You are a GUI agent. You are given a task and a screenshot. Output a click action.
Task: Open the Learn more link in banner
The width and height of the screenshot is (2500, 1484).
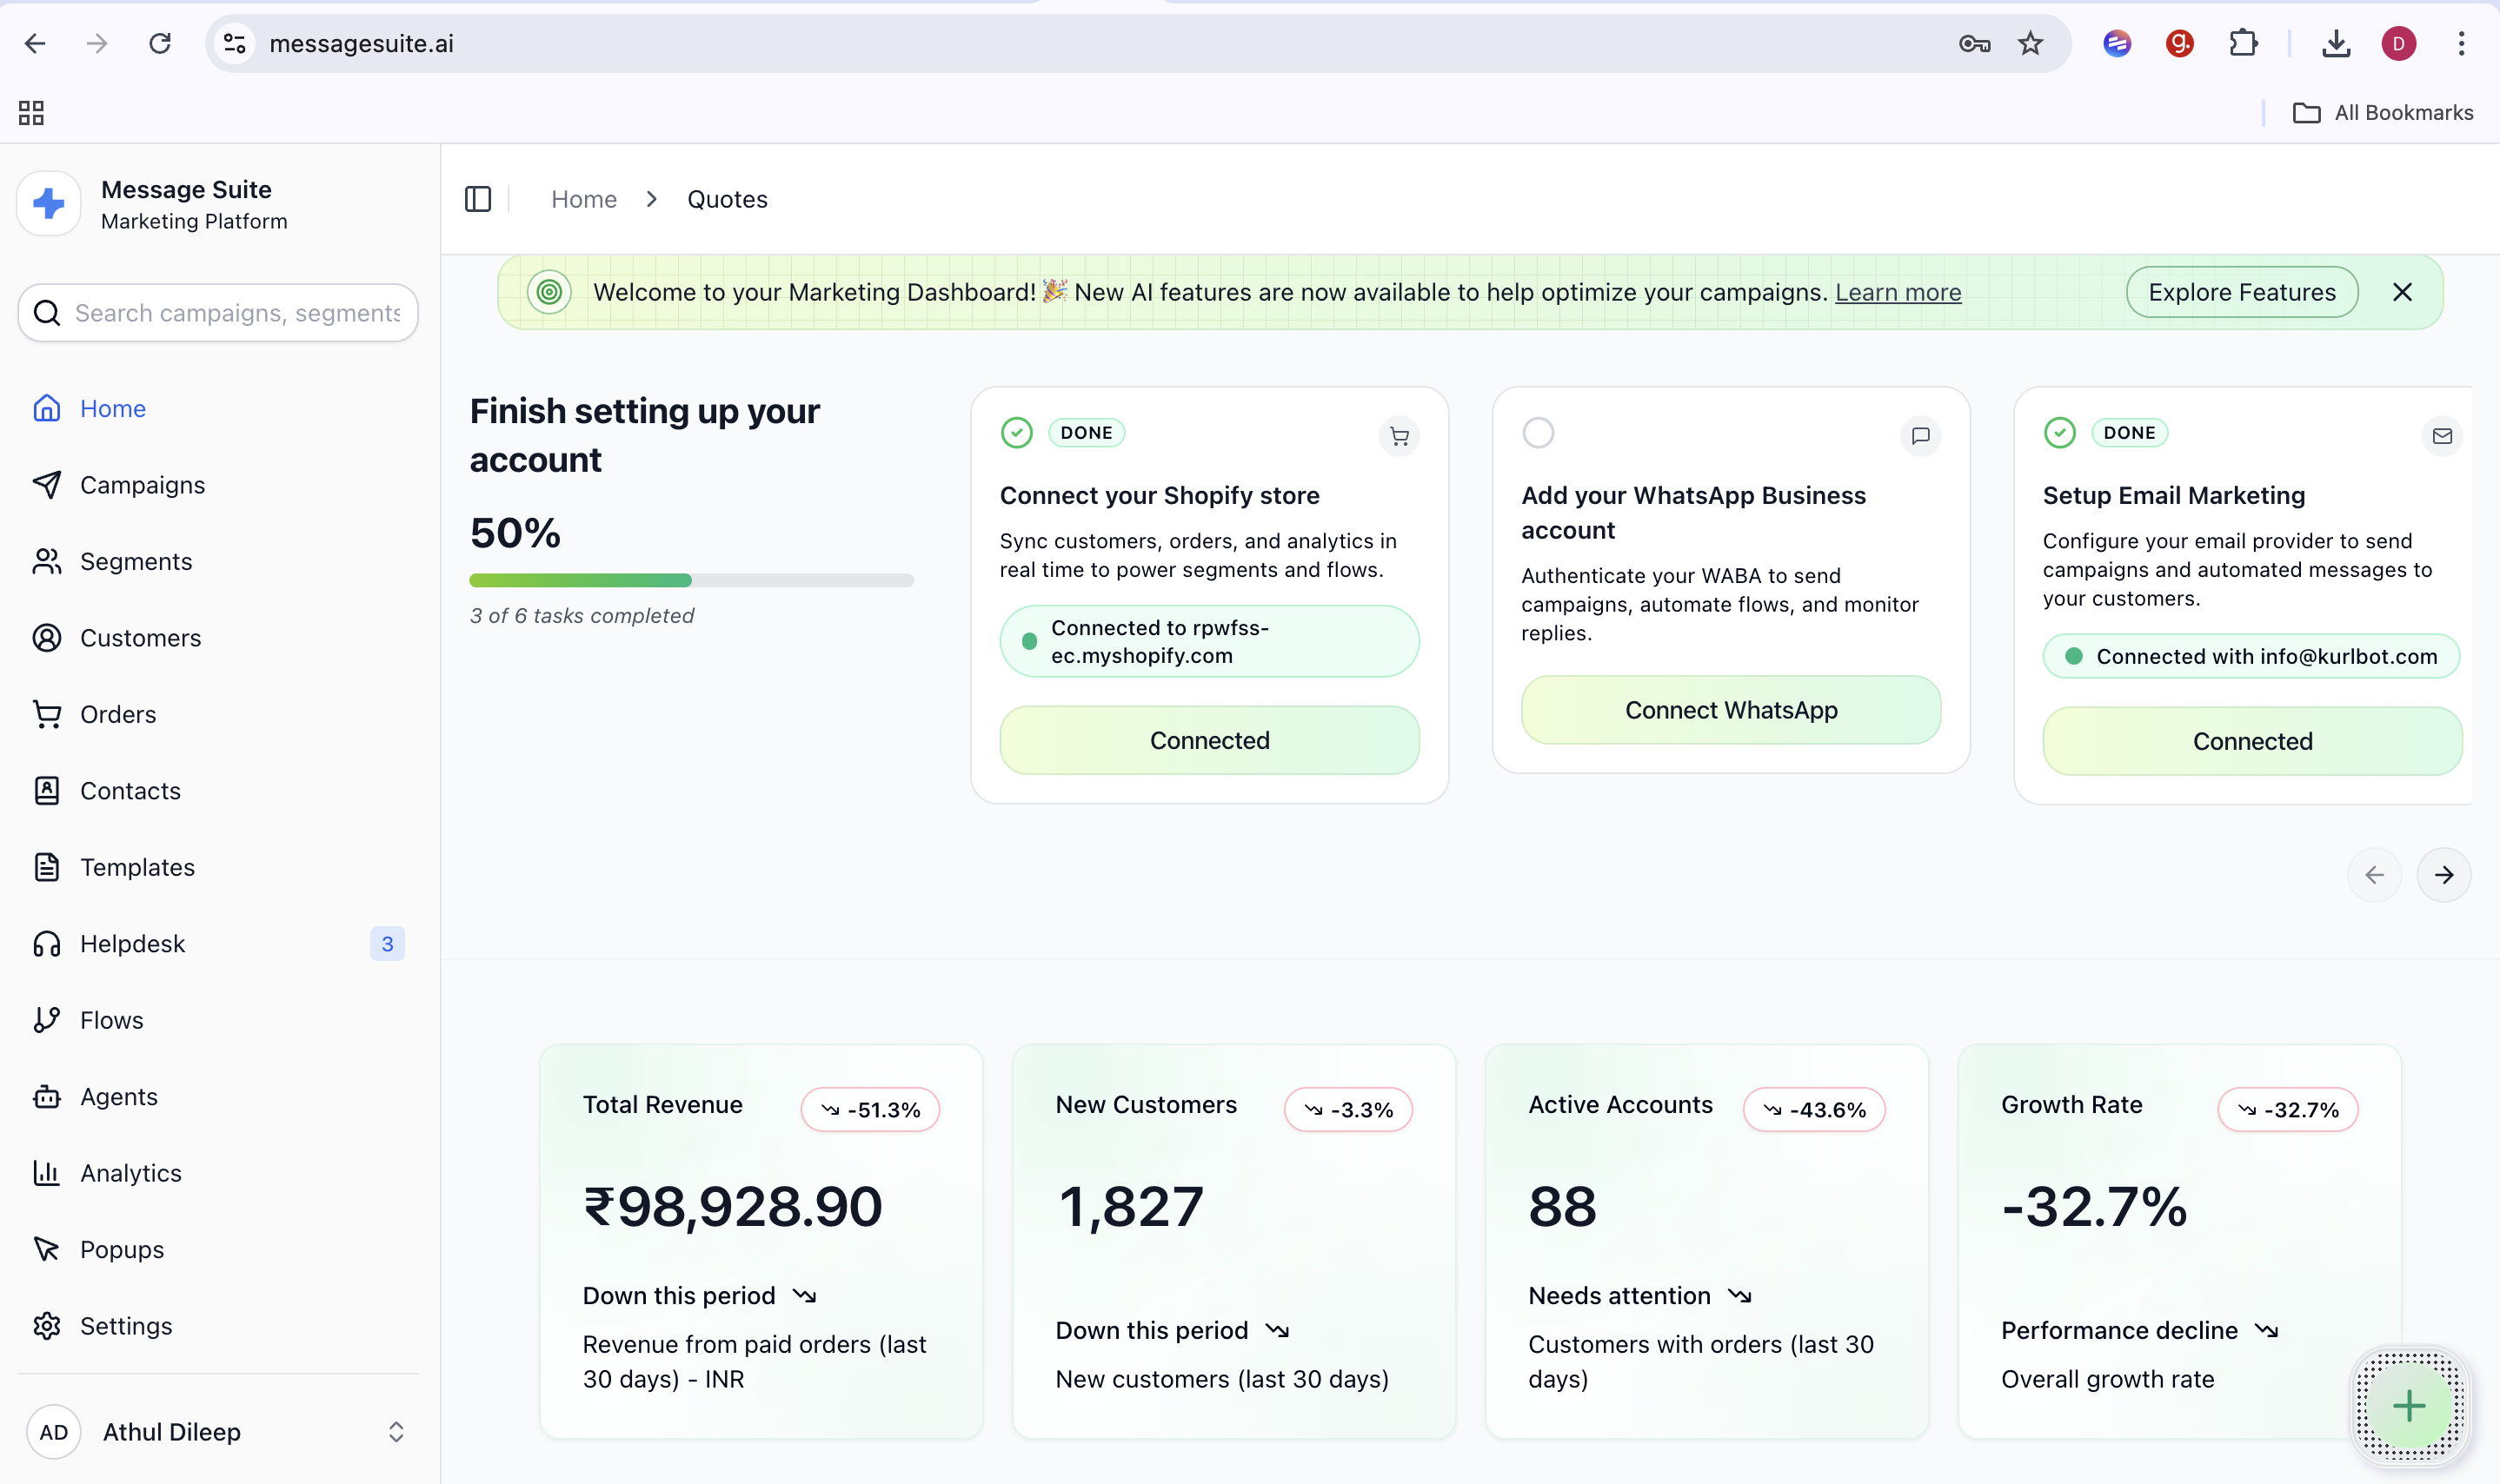pos(1898,292)
